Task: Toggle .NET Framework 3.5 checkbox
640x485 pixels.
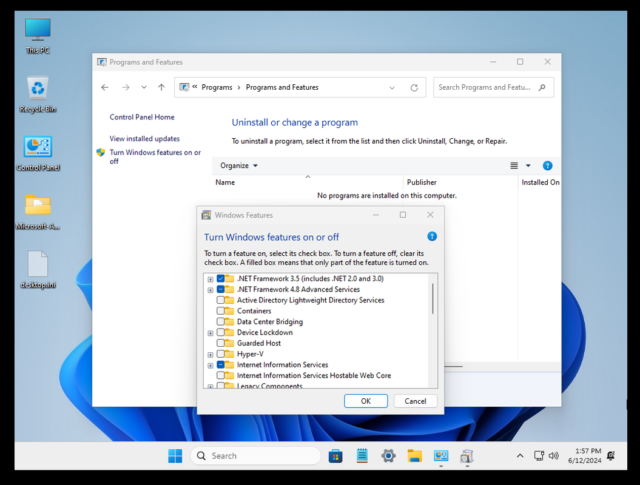Action: [220, 279]
